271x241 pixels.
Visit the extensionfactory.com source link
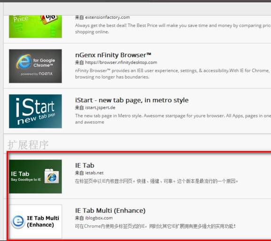tap(107, 17)
